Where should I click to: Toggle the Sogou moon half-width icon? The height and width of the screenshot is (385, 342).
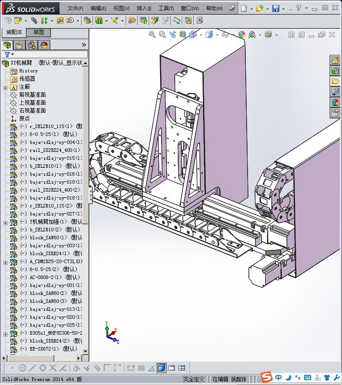[x=289, y=377]
